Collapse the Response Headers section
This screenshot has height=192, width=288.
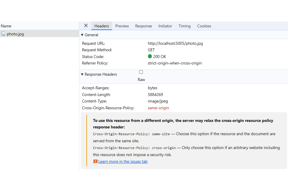[82, 75]
